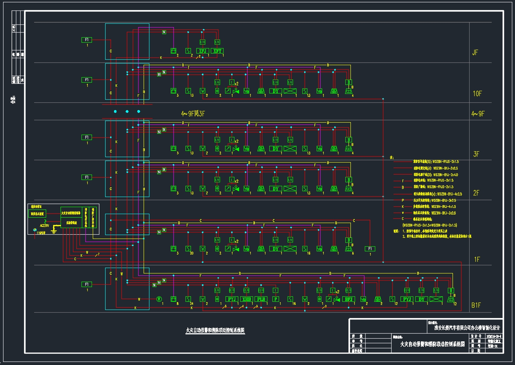This screenshot has height=365, width=515.
Task: Select the FI symbol right of 1F devices
Action: click(370, 249)
